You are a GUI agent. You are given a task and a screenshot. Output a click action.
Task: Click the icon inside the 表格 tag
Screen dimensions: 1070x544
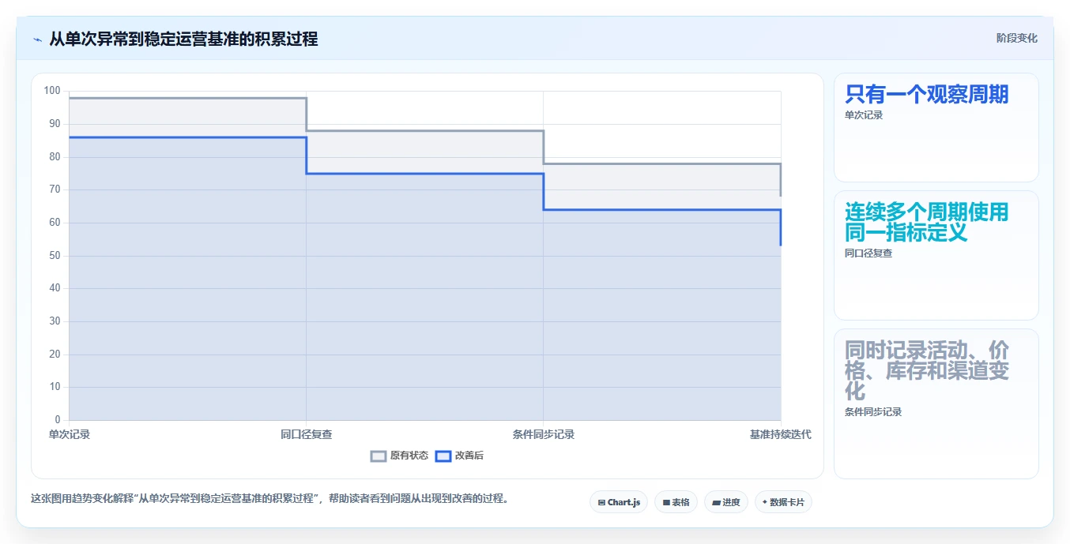point(666,502)
